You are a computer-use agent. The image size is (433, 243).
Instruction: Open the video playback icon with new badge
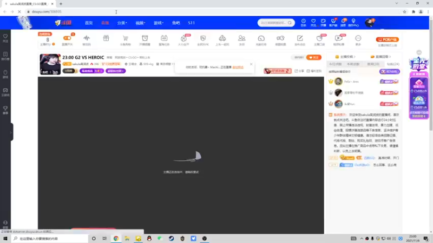pos(339,39)
